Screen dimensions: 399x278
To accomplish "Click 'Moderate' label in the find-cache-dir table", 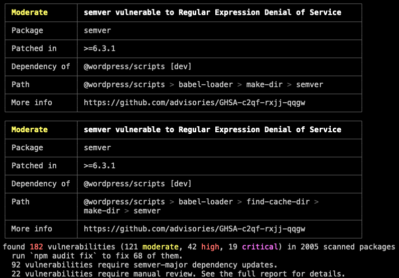I will pyautogui.click(x=30, y=130).
